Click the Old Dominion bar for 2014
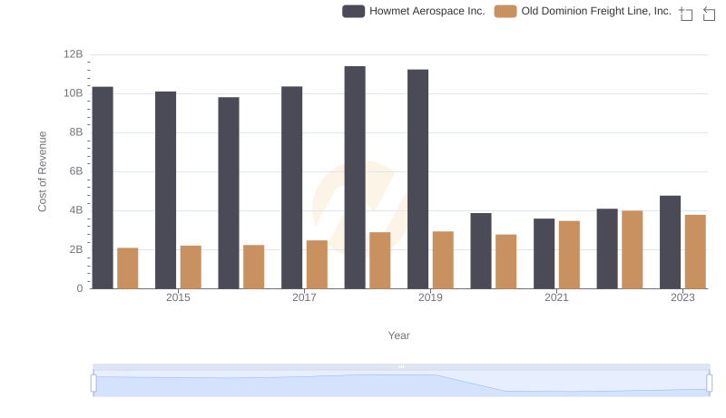This screenshot has width=726, height=418. tap(127, 268)
